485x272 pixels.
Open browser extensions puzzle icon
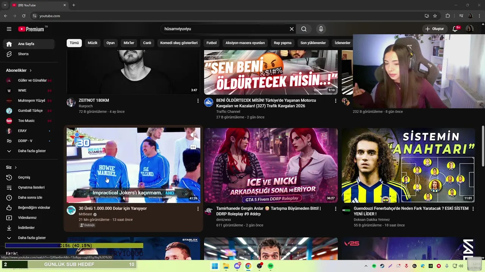tap(447, 16)
